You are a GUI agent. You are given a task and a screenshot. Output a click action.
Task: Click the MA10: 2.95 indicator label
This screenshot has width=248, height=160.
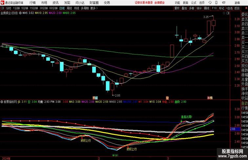point(41,13)
